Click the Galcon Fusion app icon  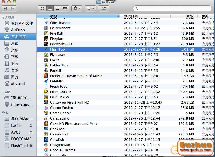pos(46,108)
